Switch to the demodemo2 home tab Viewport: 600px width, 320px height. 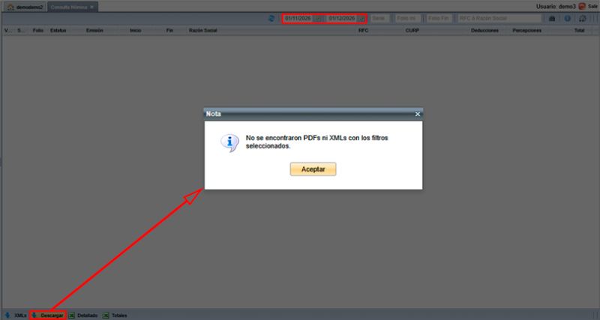[x=25, y=7]
